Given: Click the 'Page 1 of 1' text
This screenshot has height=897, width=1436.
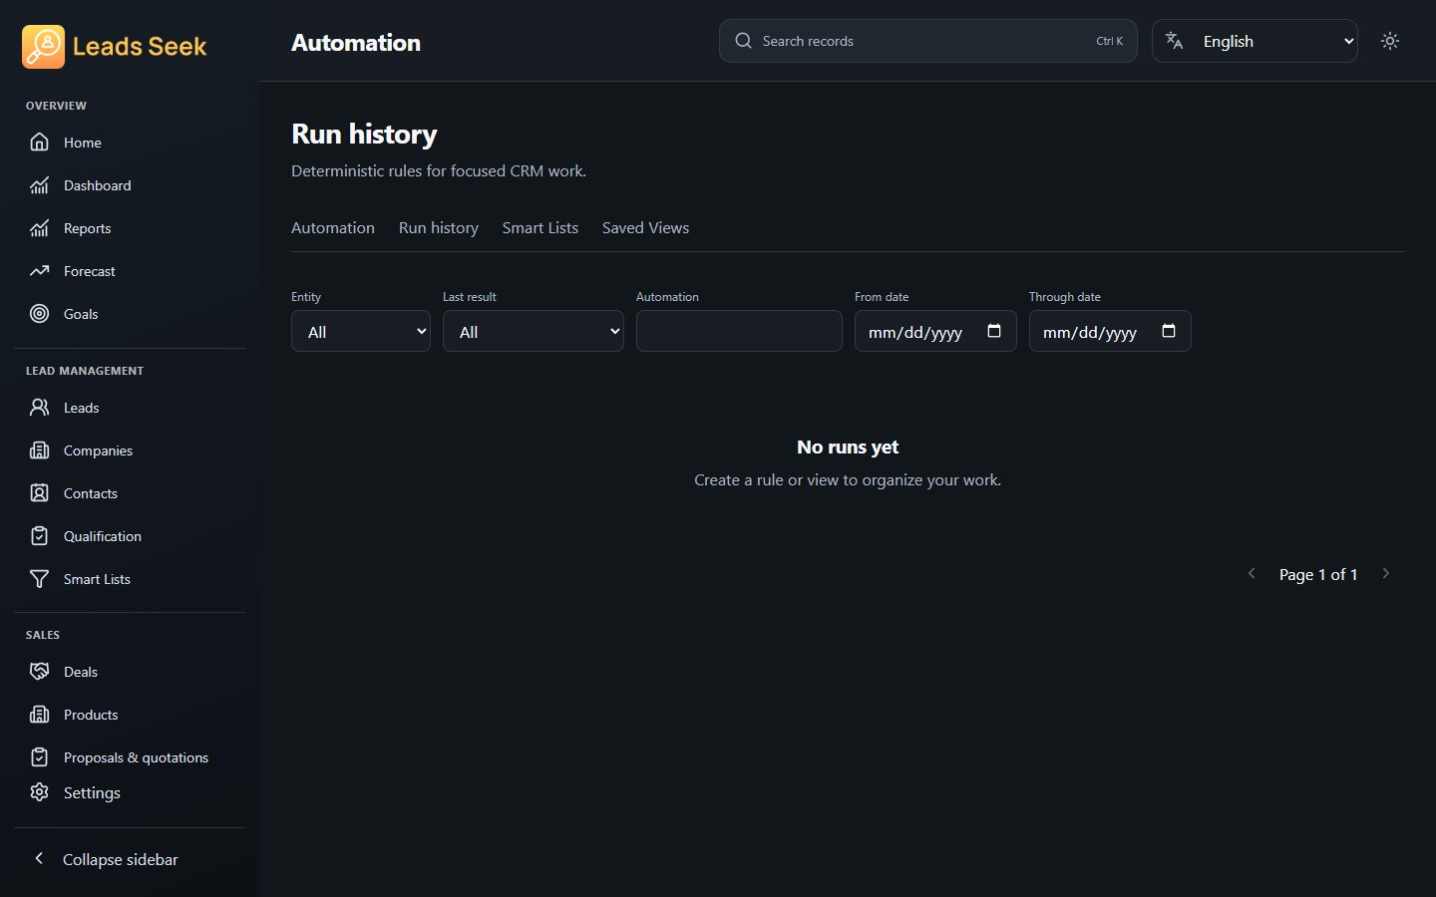Looking at the screenshot, I should click(1318, 575).
